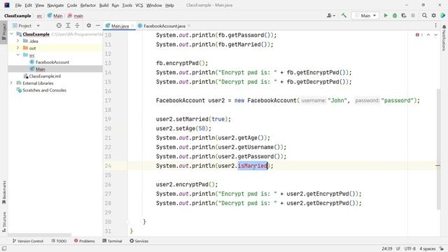The width and height of the screenshot is (448, 252).
Task: Click the ClassExample breadcrumb in navigation bar
Action: pos(17,15)
